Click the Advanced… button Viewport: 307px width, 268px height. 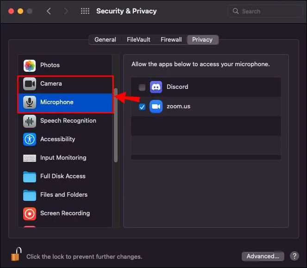pyautogui.click(x=263, y=256)
